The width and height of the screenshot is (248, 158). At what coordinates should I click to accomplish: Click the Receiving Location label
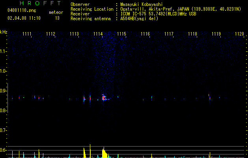coord(92,9)
